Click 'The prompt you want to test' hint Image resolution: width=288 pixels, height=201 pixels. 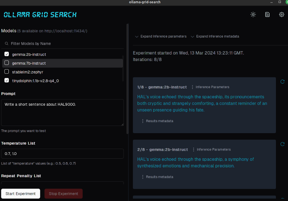click(24, 131)
